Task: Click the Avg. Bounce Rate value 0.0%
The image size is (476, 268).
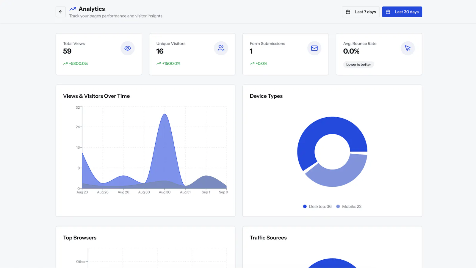Action: (x=351, y=51)
